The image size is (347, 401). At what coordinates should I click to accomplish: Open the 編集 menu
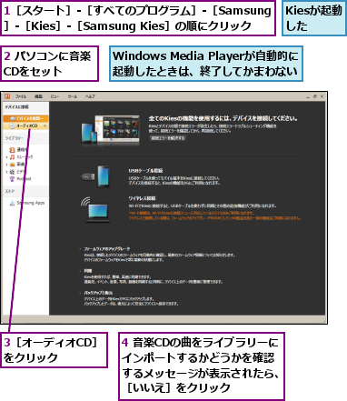[38, 96]
